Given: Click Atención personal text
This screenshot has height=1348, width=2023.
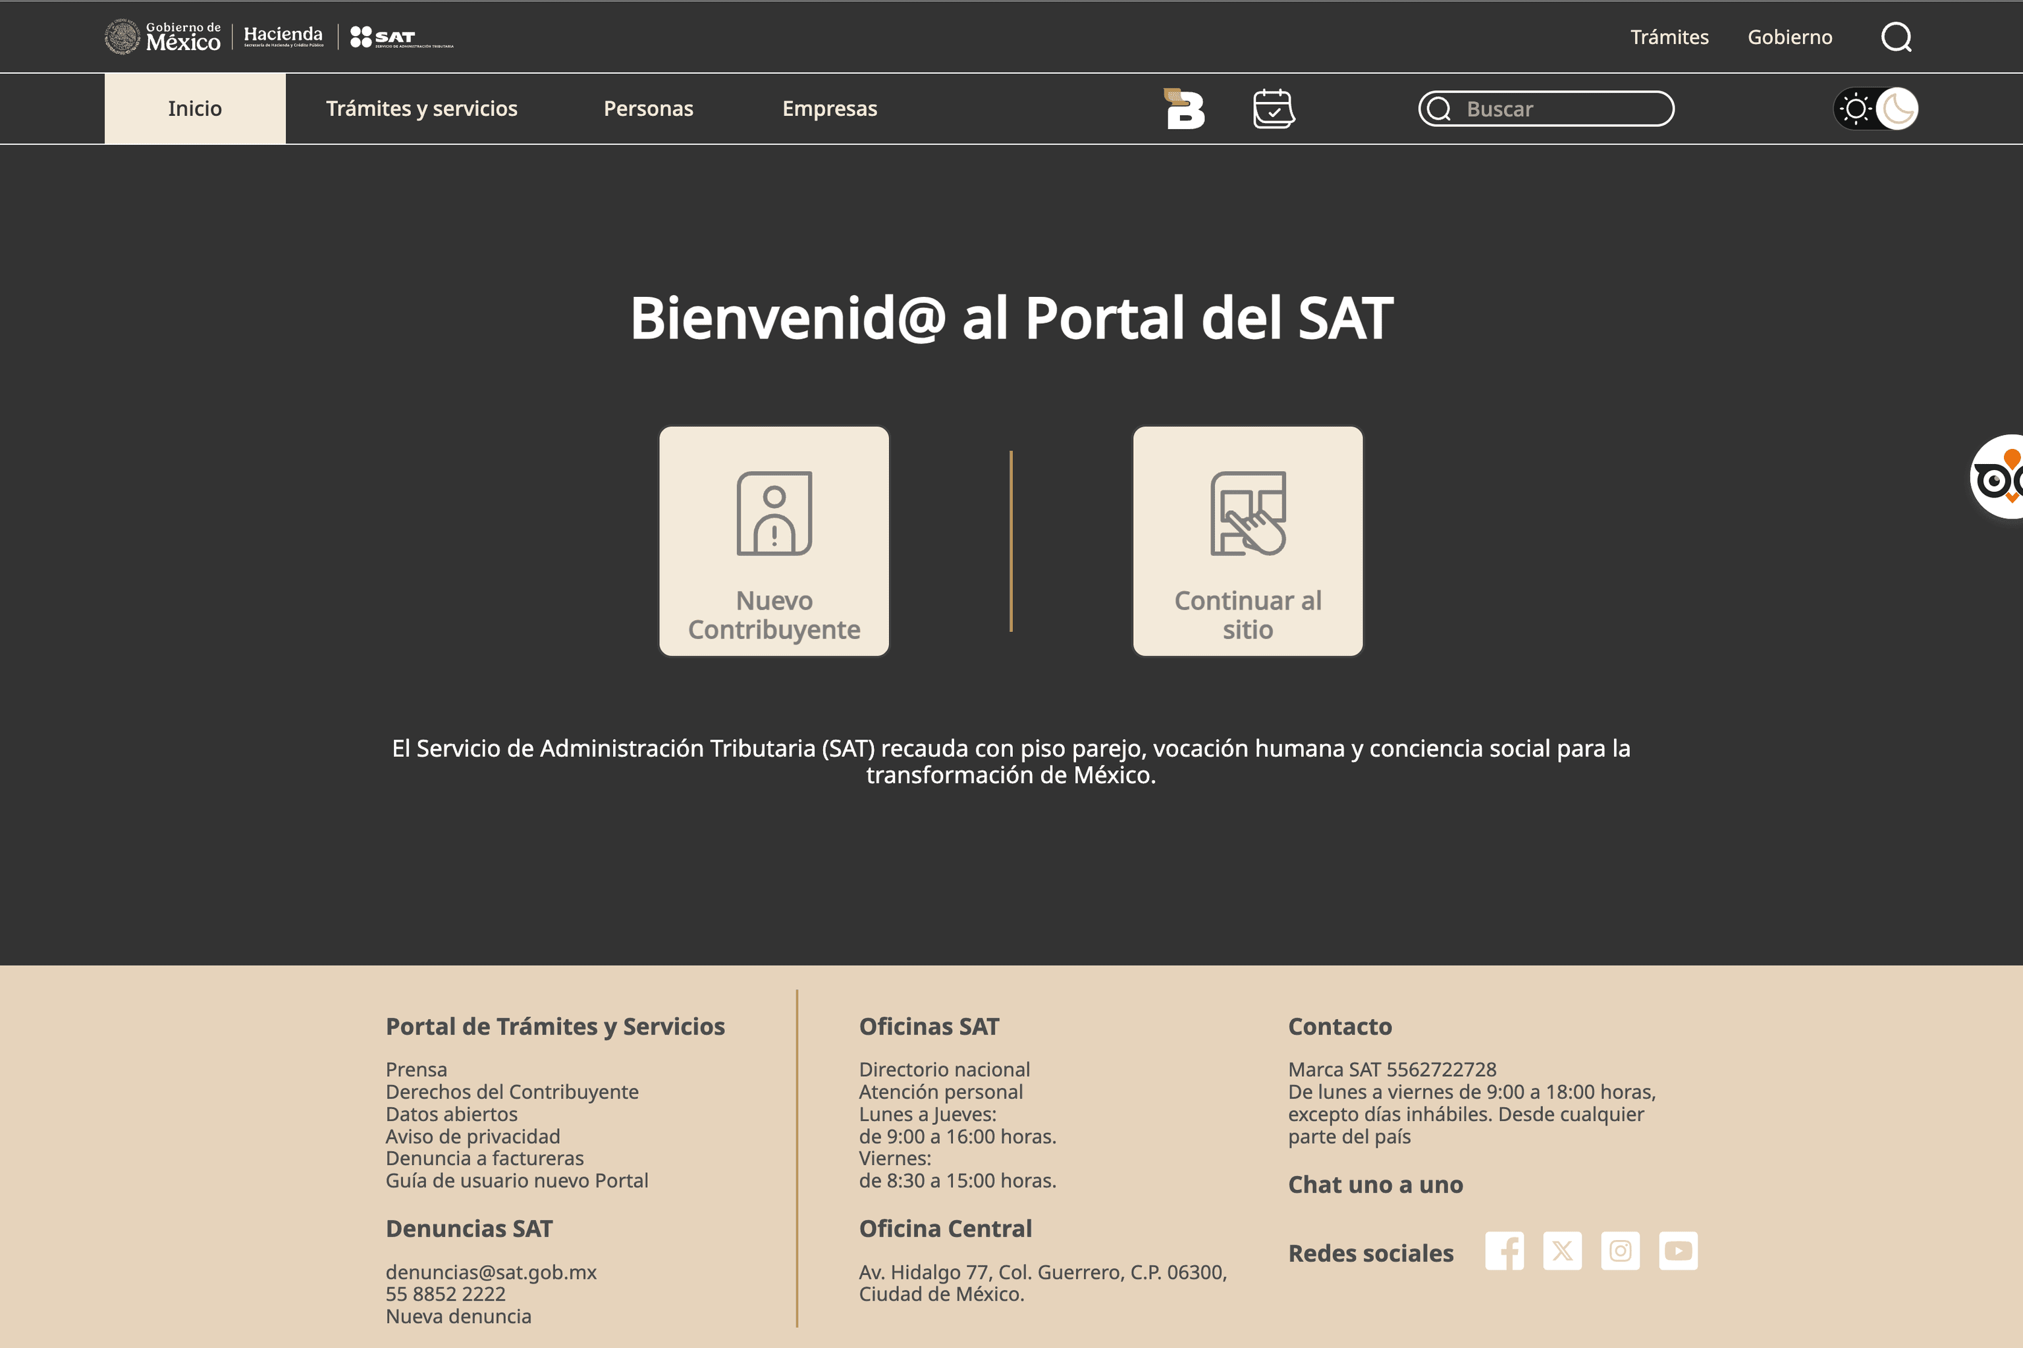Looking at the screenshot, I should point(941,1092).
